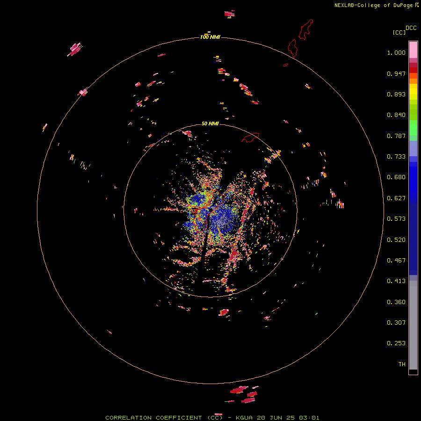Click the TH threshold label
This screenshot has height=421, width=421.
tap(402, 364)
